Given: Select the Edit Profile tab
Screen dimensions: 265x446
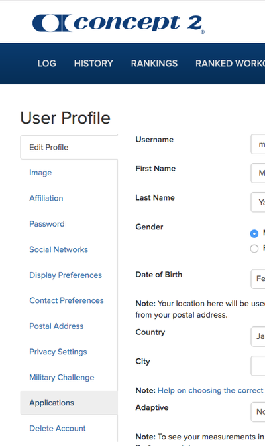Looking at the screenshot, I should [x=69, y=147].
